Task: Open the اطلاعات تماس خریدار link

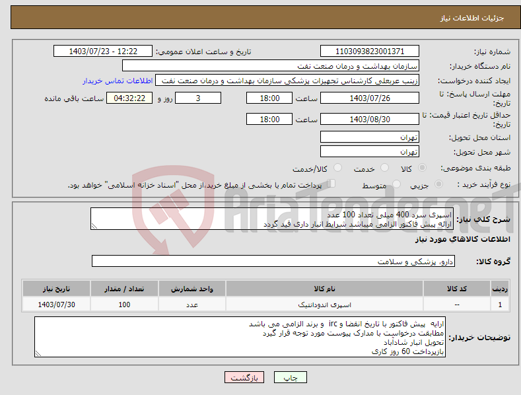Action: pos(118,81)
